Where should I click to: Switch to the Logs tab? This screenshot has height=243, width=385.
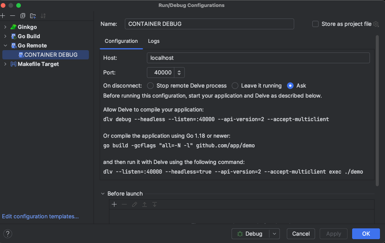click(153, 41)
